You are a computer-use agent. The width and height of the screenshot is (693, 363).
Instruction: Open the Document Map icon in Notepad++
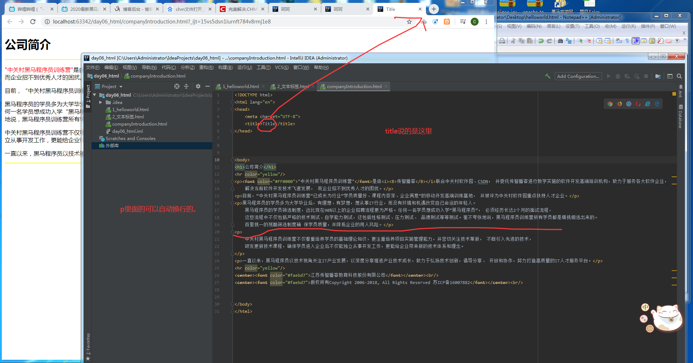[652, 41]
